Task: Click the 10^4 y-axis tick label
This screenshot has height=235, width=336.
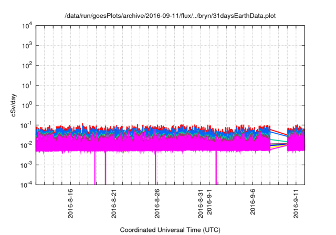Action: 27,26
